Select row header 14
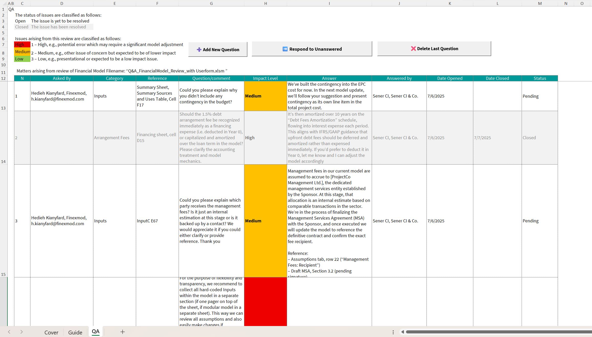 pyautogui.click(x=3, y=161)
